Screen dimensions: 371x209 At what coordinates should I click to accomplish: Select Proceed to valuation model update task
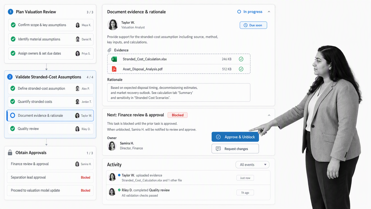pos(50,190)
